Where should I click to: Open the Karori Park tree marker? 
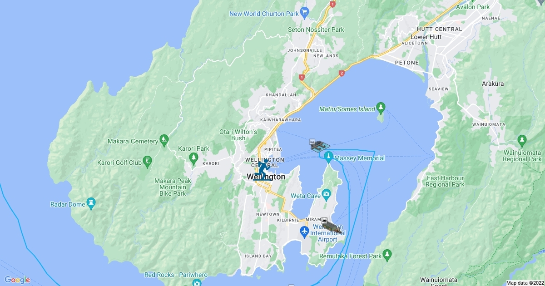tap(194, 157)
